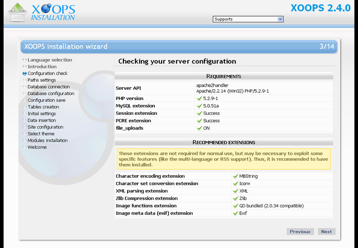The image size is (358, 248).
Task: Proceed with the Next button
Action: pos(326,231)
